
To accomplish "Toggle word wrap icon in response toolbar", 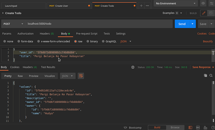I will point(81,76).
